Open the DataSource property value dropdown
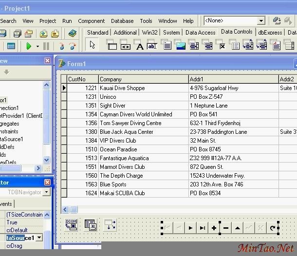 (39, 238)
